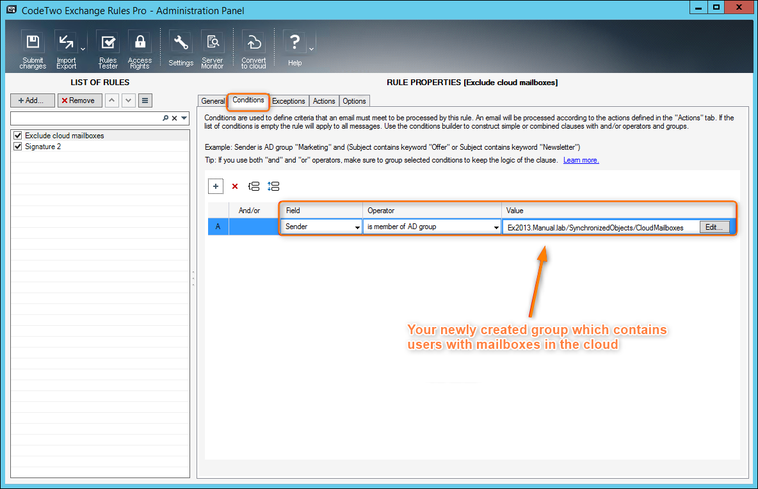Add a new condition with plus button
758x489 pixels.
pyautogui.click(x=216, y=186)
